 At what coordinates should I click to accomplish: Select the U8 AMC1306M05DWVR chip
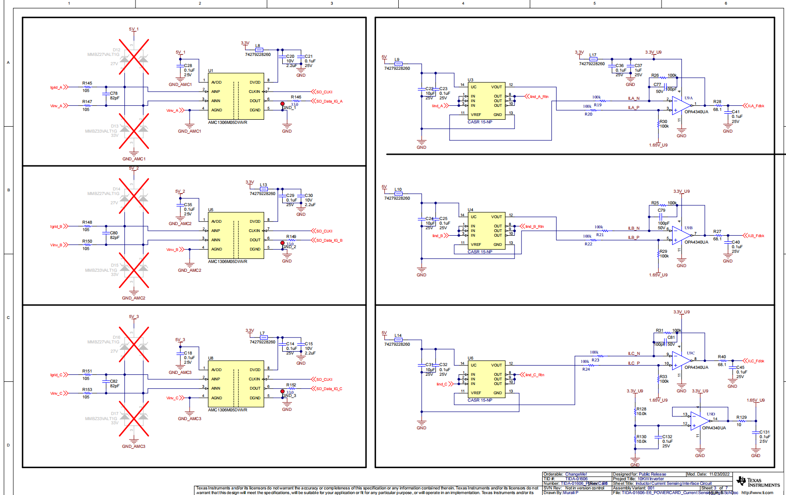click(x=236, y=384)
